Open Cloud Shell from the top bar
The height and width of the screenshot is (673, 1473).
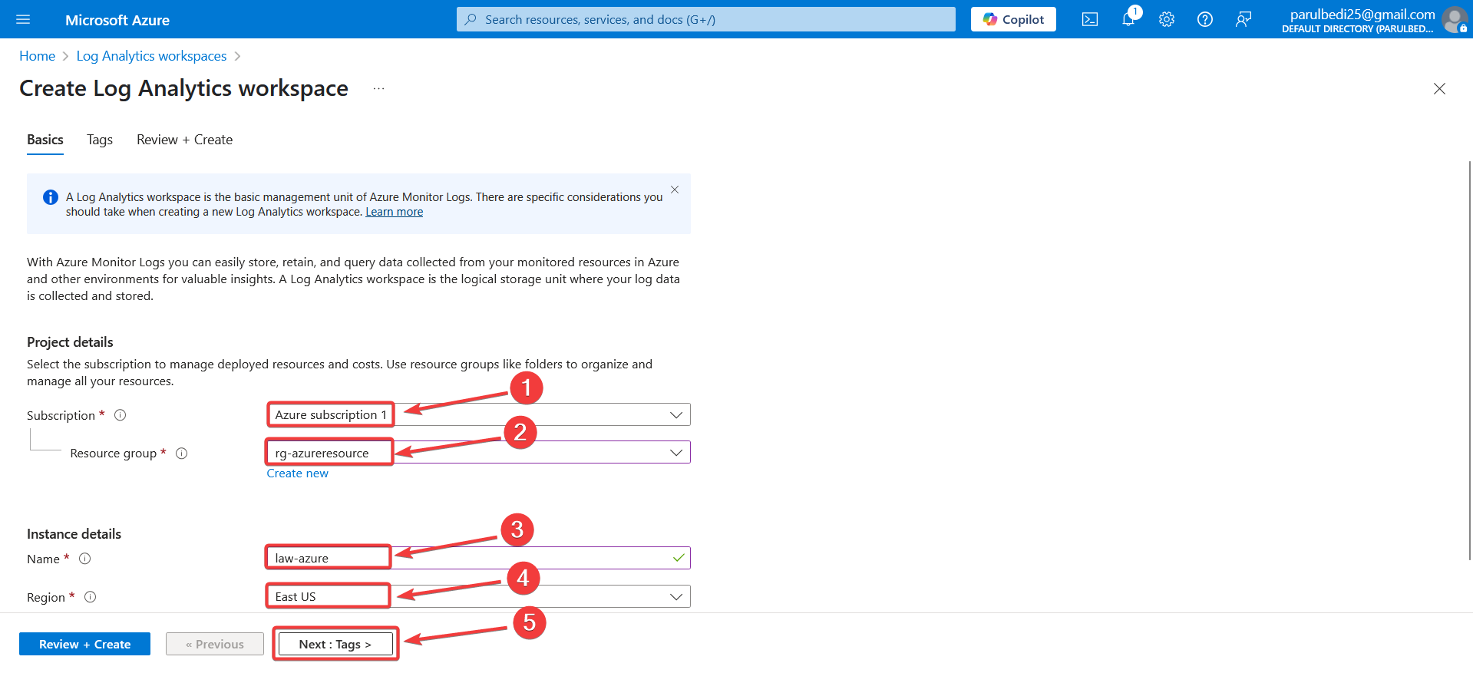pyautogui.click(x=1090, y=19)
